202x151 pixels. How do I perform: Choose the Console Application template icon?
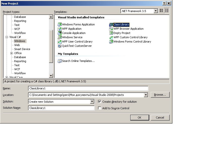tap(60, 33)
